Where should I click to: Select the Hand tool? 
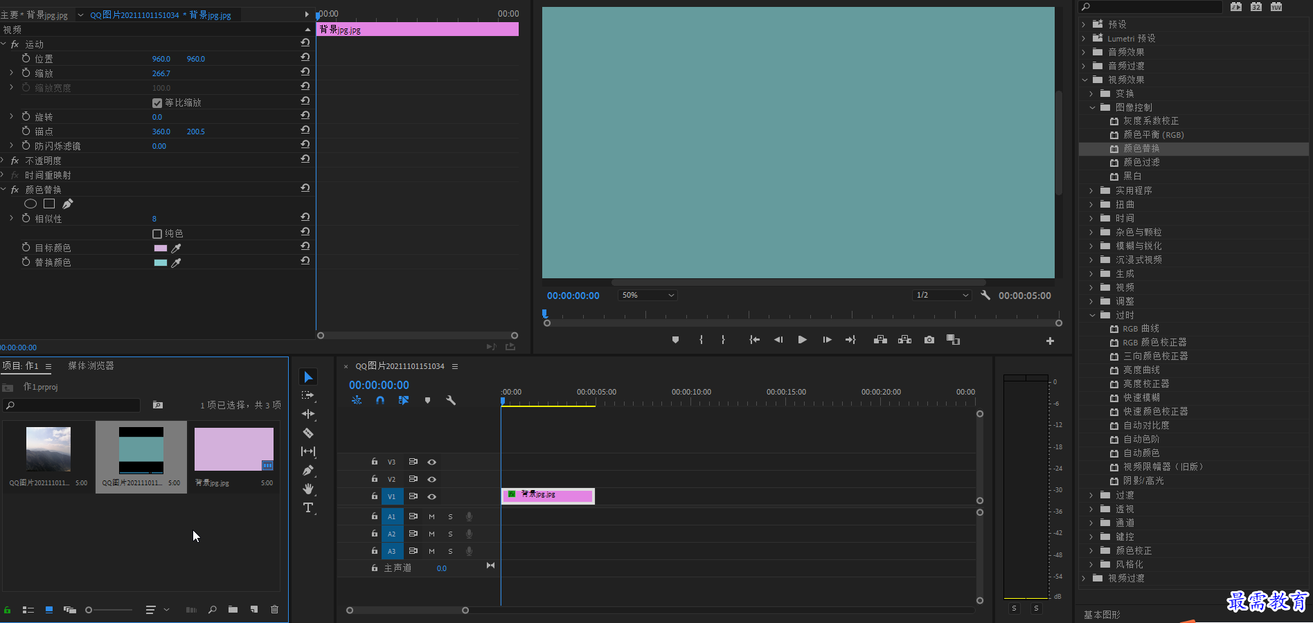[308, 489]
